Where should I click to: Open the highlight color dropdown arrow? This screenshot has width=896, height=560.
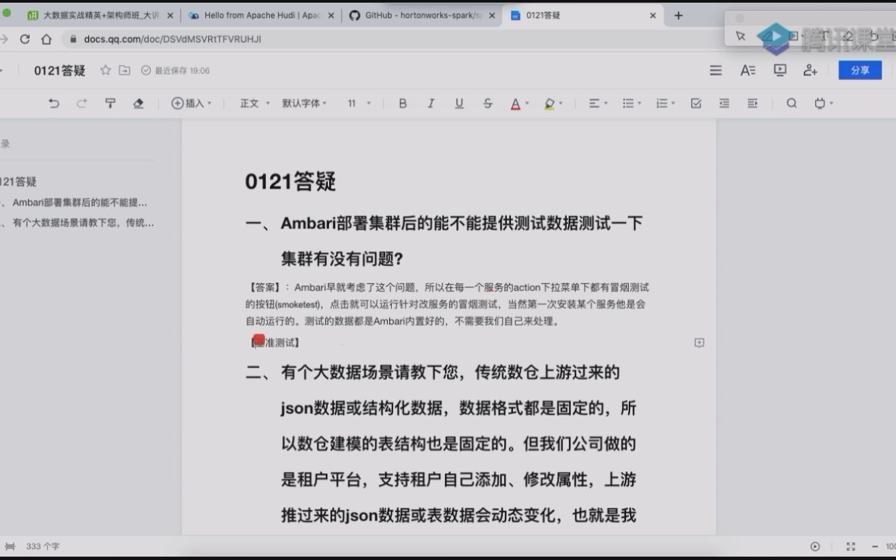click(561, 103)
